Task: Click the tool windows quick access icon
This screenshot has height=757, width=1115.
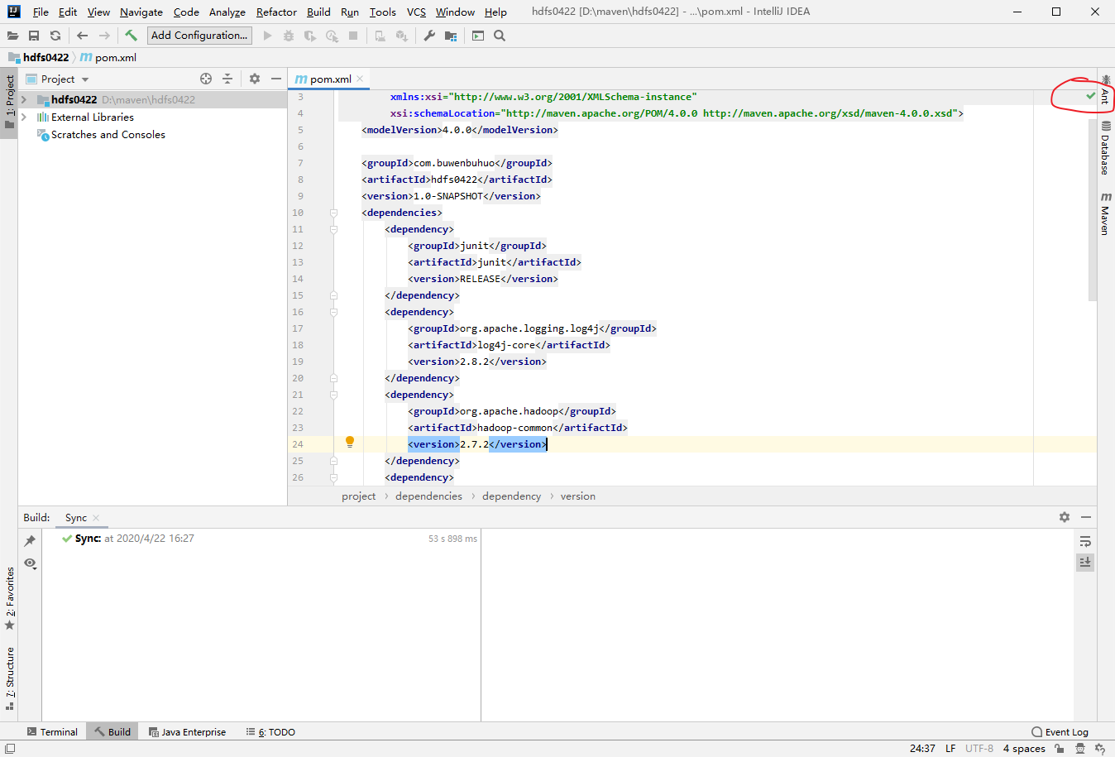Action: (x=9, y=749)
